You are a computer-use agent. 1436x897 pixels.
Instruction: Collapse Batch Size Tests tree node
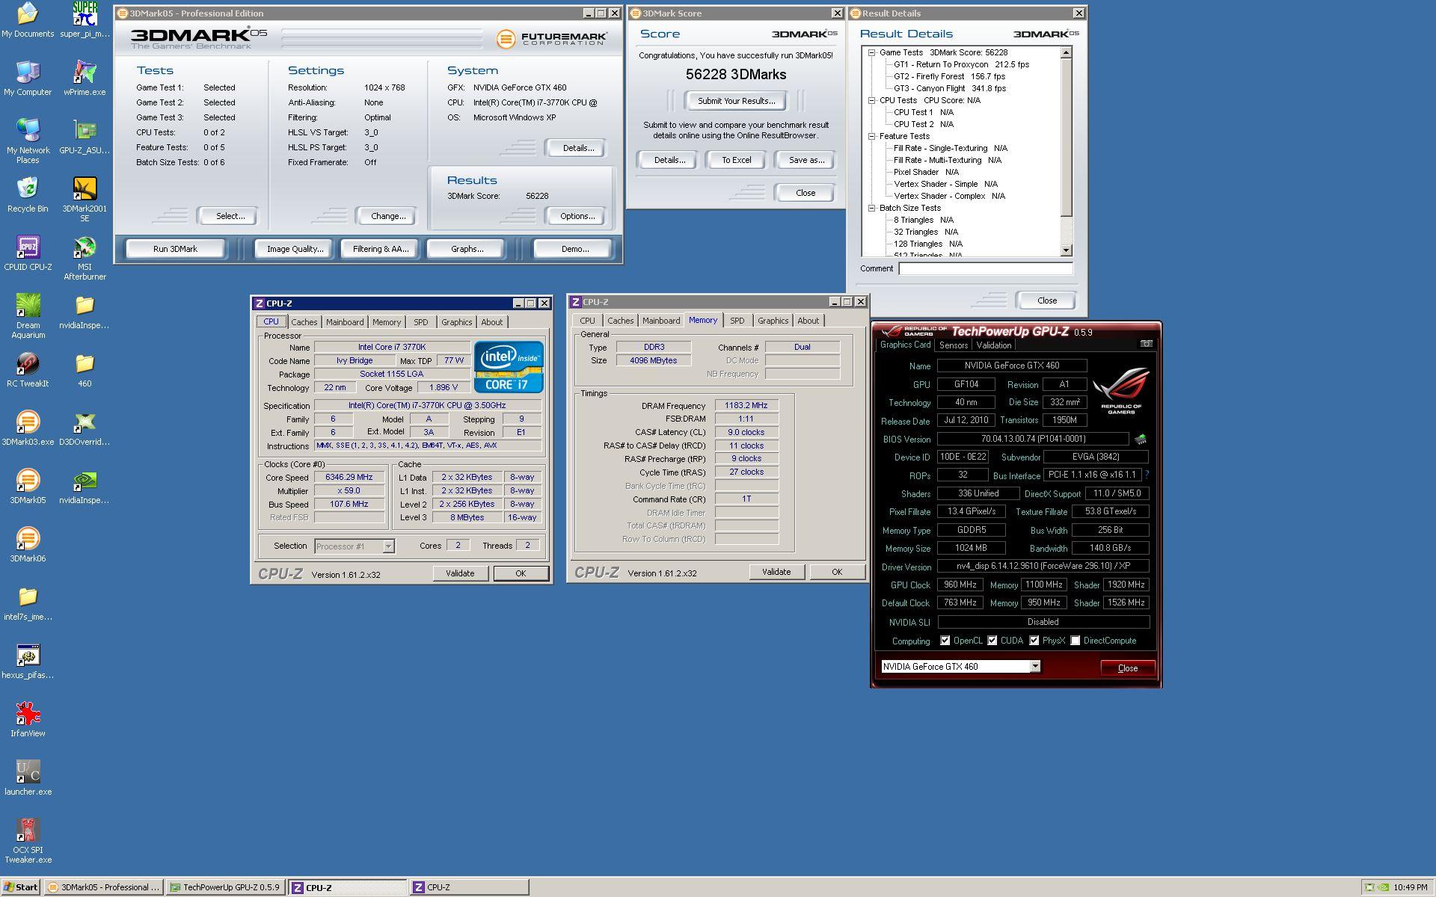click(871, 208)
